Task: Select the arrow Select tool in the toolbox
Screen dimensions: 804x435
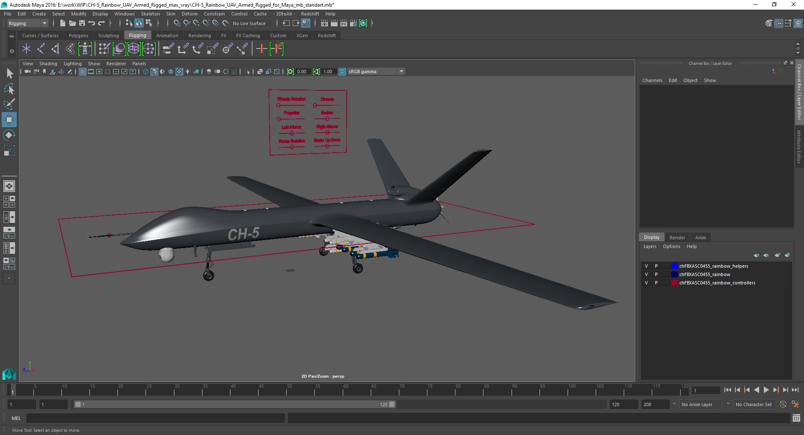Action: (9, 74)
